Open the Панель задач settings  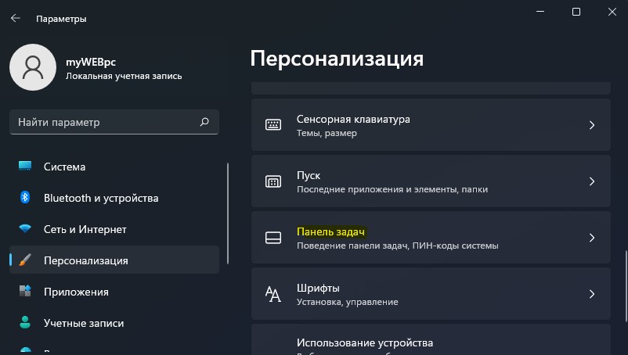tap(431, 238)
